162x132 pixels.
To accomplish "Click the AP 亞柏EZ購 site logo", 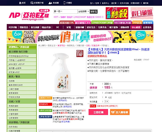I will click(x=29, y=15).
